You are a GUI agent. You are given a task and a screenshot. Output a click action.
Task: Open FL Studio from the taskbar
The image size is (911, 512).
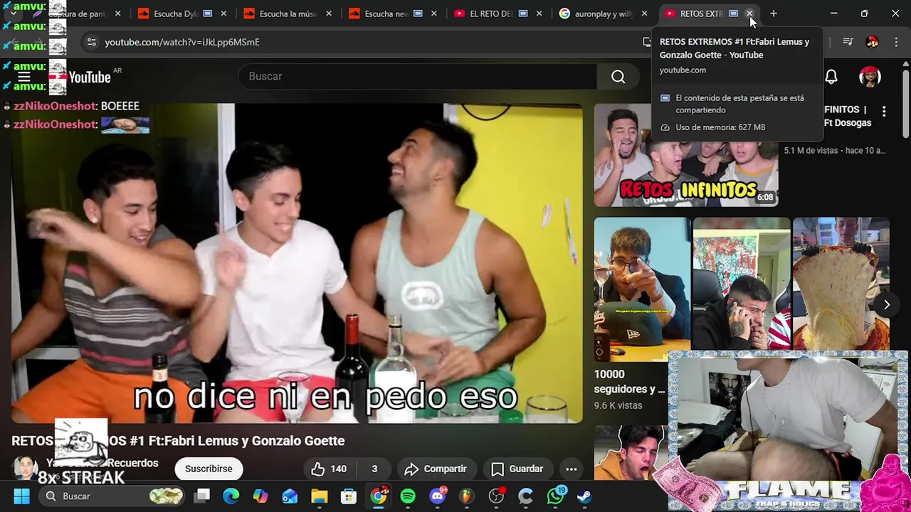tap(466, 496)
